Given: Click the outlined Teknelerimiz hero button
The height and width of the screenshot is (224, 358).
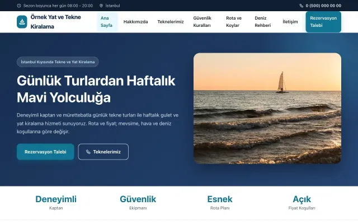Looking at the screenshot, I should click(x=103, y=152).
